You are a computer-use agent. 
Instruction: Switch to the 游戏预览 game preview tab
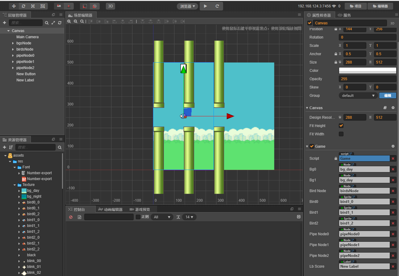tap(139, 209)
